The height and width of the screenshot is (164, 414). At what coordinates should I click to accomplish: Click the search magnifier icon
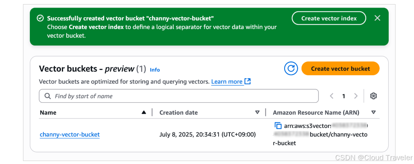(x=48, y=96)
